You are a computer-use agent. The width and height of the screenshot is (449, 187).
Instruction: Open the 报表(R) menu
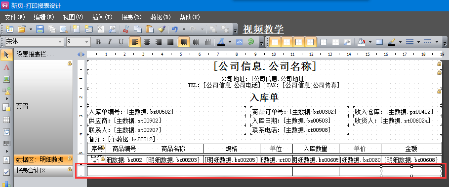coord(131,17)
